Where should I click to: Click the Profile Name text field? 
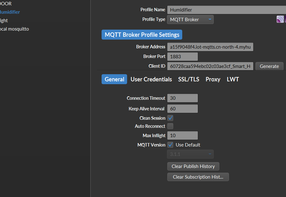point(226,10)
